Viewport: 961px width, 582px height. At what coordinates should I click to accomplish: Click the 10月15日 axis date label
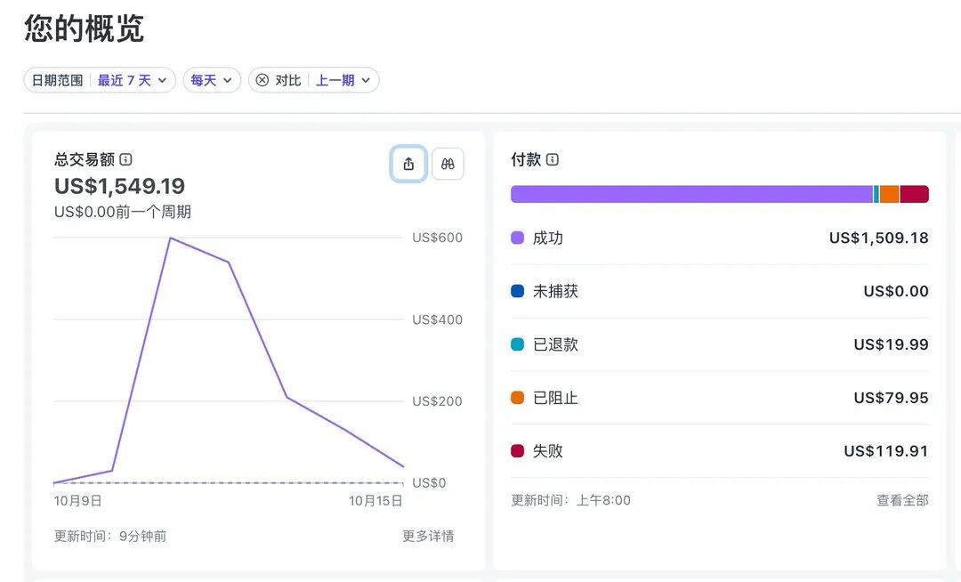click(376, 500)
